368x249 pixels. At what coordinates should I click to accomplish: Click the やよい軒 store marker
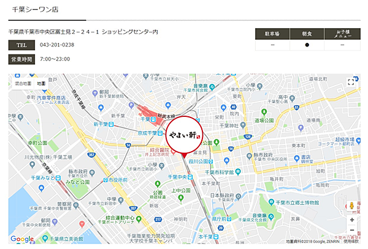(184, 135)
